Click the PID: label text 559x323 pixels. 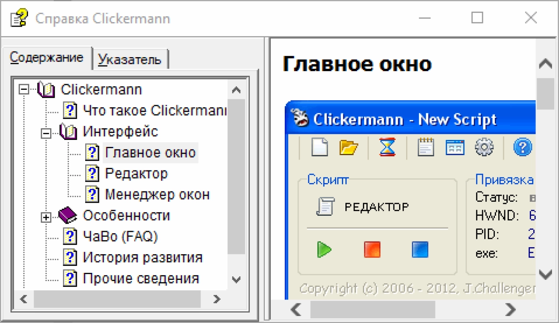487,235
